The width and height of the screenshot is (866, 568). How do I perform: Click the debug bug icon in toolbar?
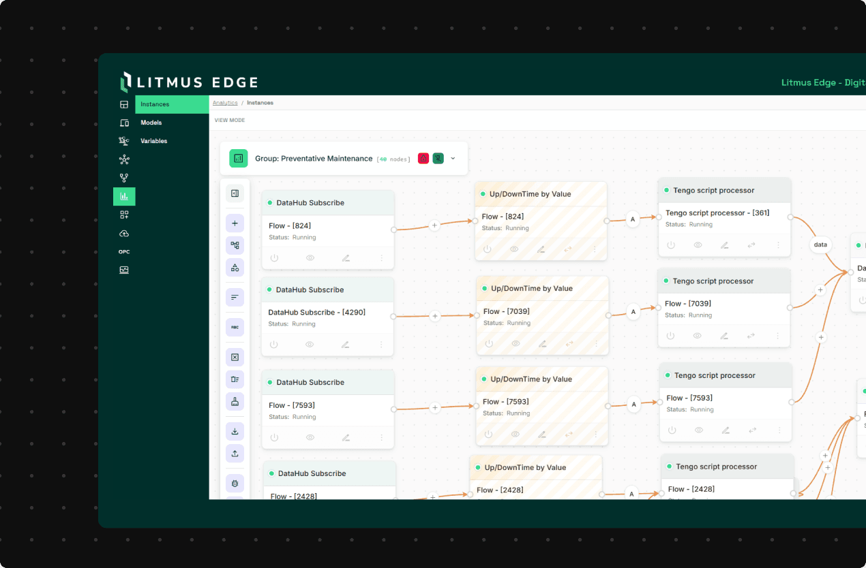235,484
